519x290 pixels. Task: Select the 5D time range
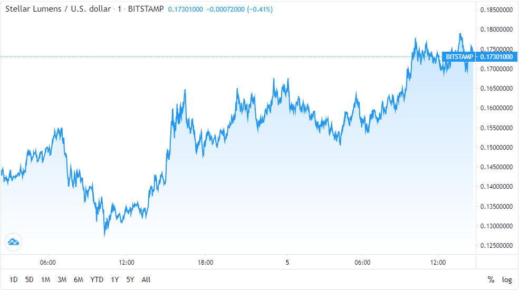(30, 279)
